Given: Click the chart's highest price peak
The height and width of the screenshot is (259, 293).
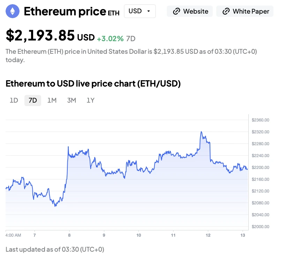Looking at the screenshot, I should 201,132.
